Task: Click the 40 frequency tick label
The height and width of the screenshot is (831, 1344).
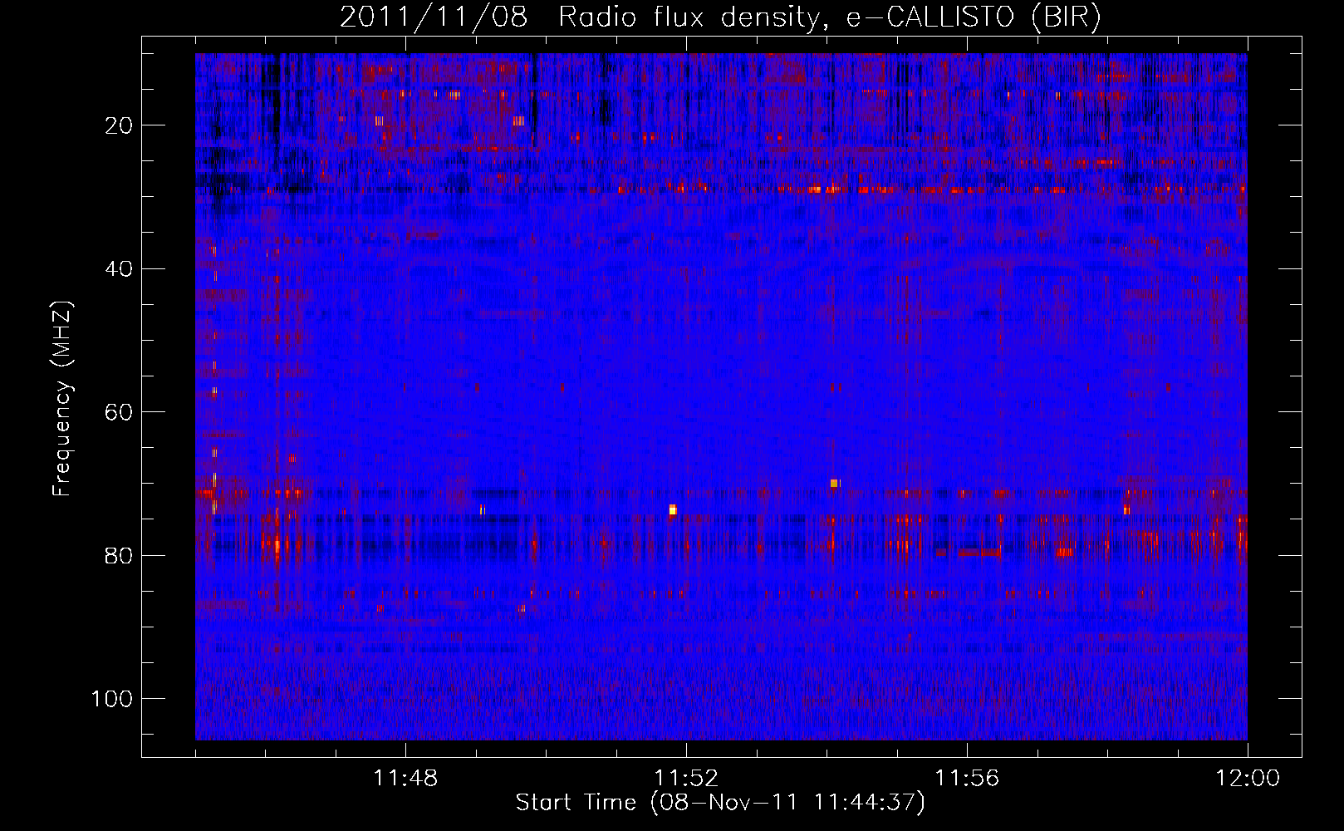Action: coord(120,269)
